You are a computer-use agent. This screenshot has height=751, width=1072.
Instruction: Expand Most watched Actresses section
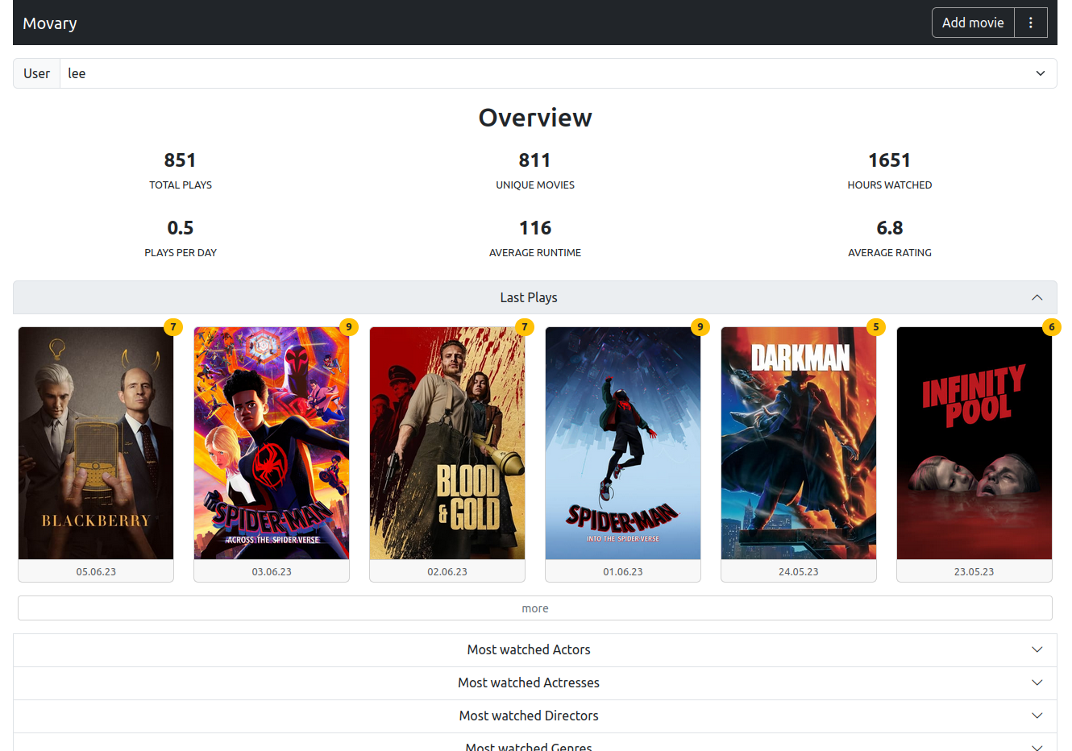529,683
